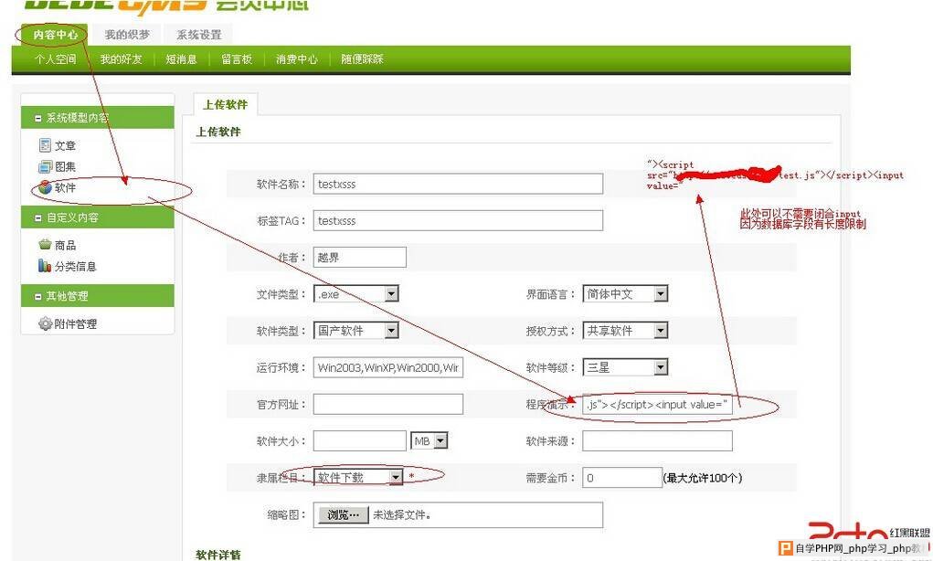Focus the 作者 input field

360,257
